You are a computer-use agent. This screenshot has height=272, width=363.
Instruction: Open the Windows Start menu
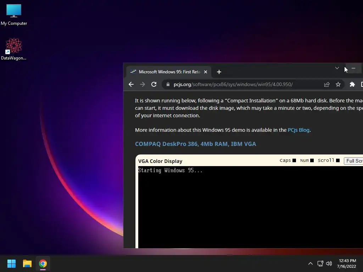(x=11, y=263)
